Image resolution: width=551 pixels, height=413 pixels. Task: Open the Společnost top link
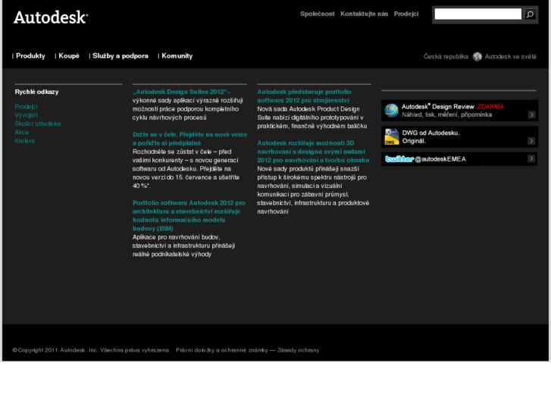click(318, 14)
